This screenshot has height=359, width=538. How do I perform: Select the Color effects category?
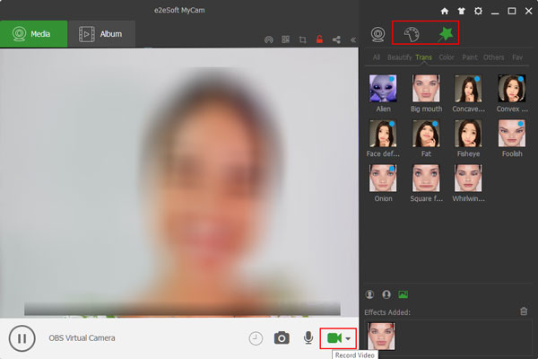click(x=447, y=57)
